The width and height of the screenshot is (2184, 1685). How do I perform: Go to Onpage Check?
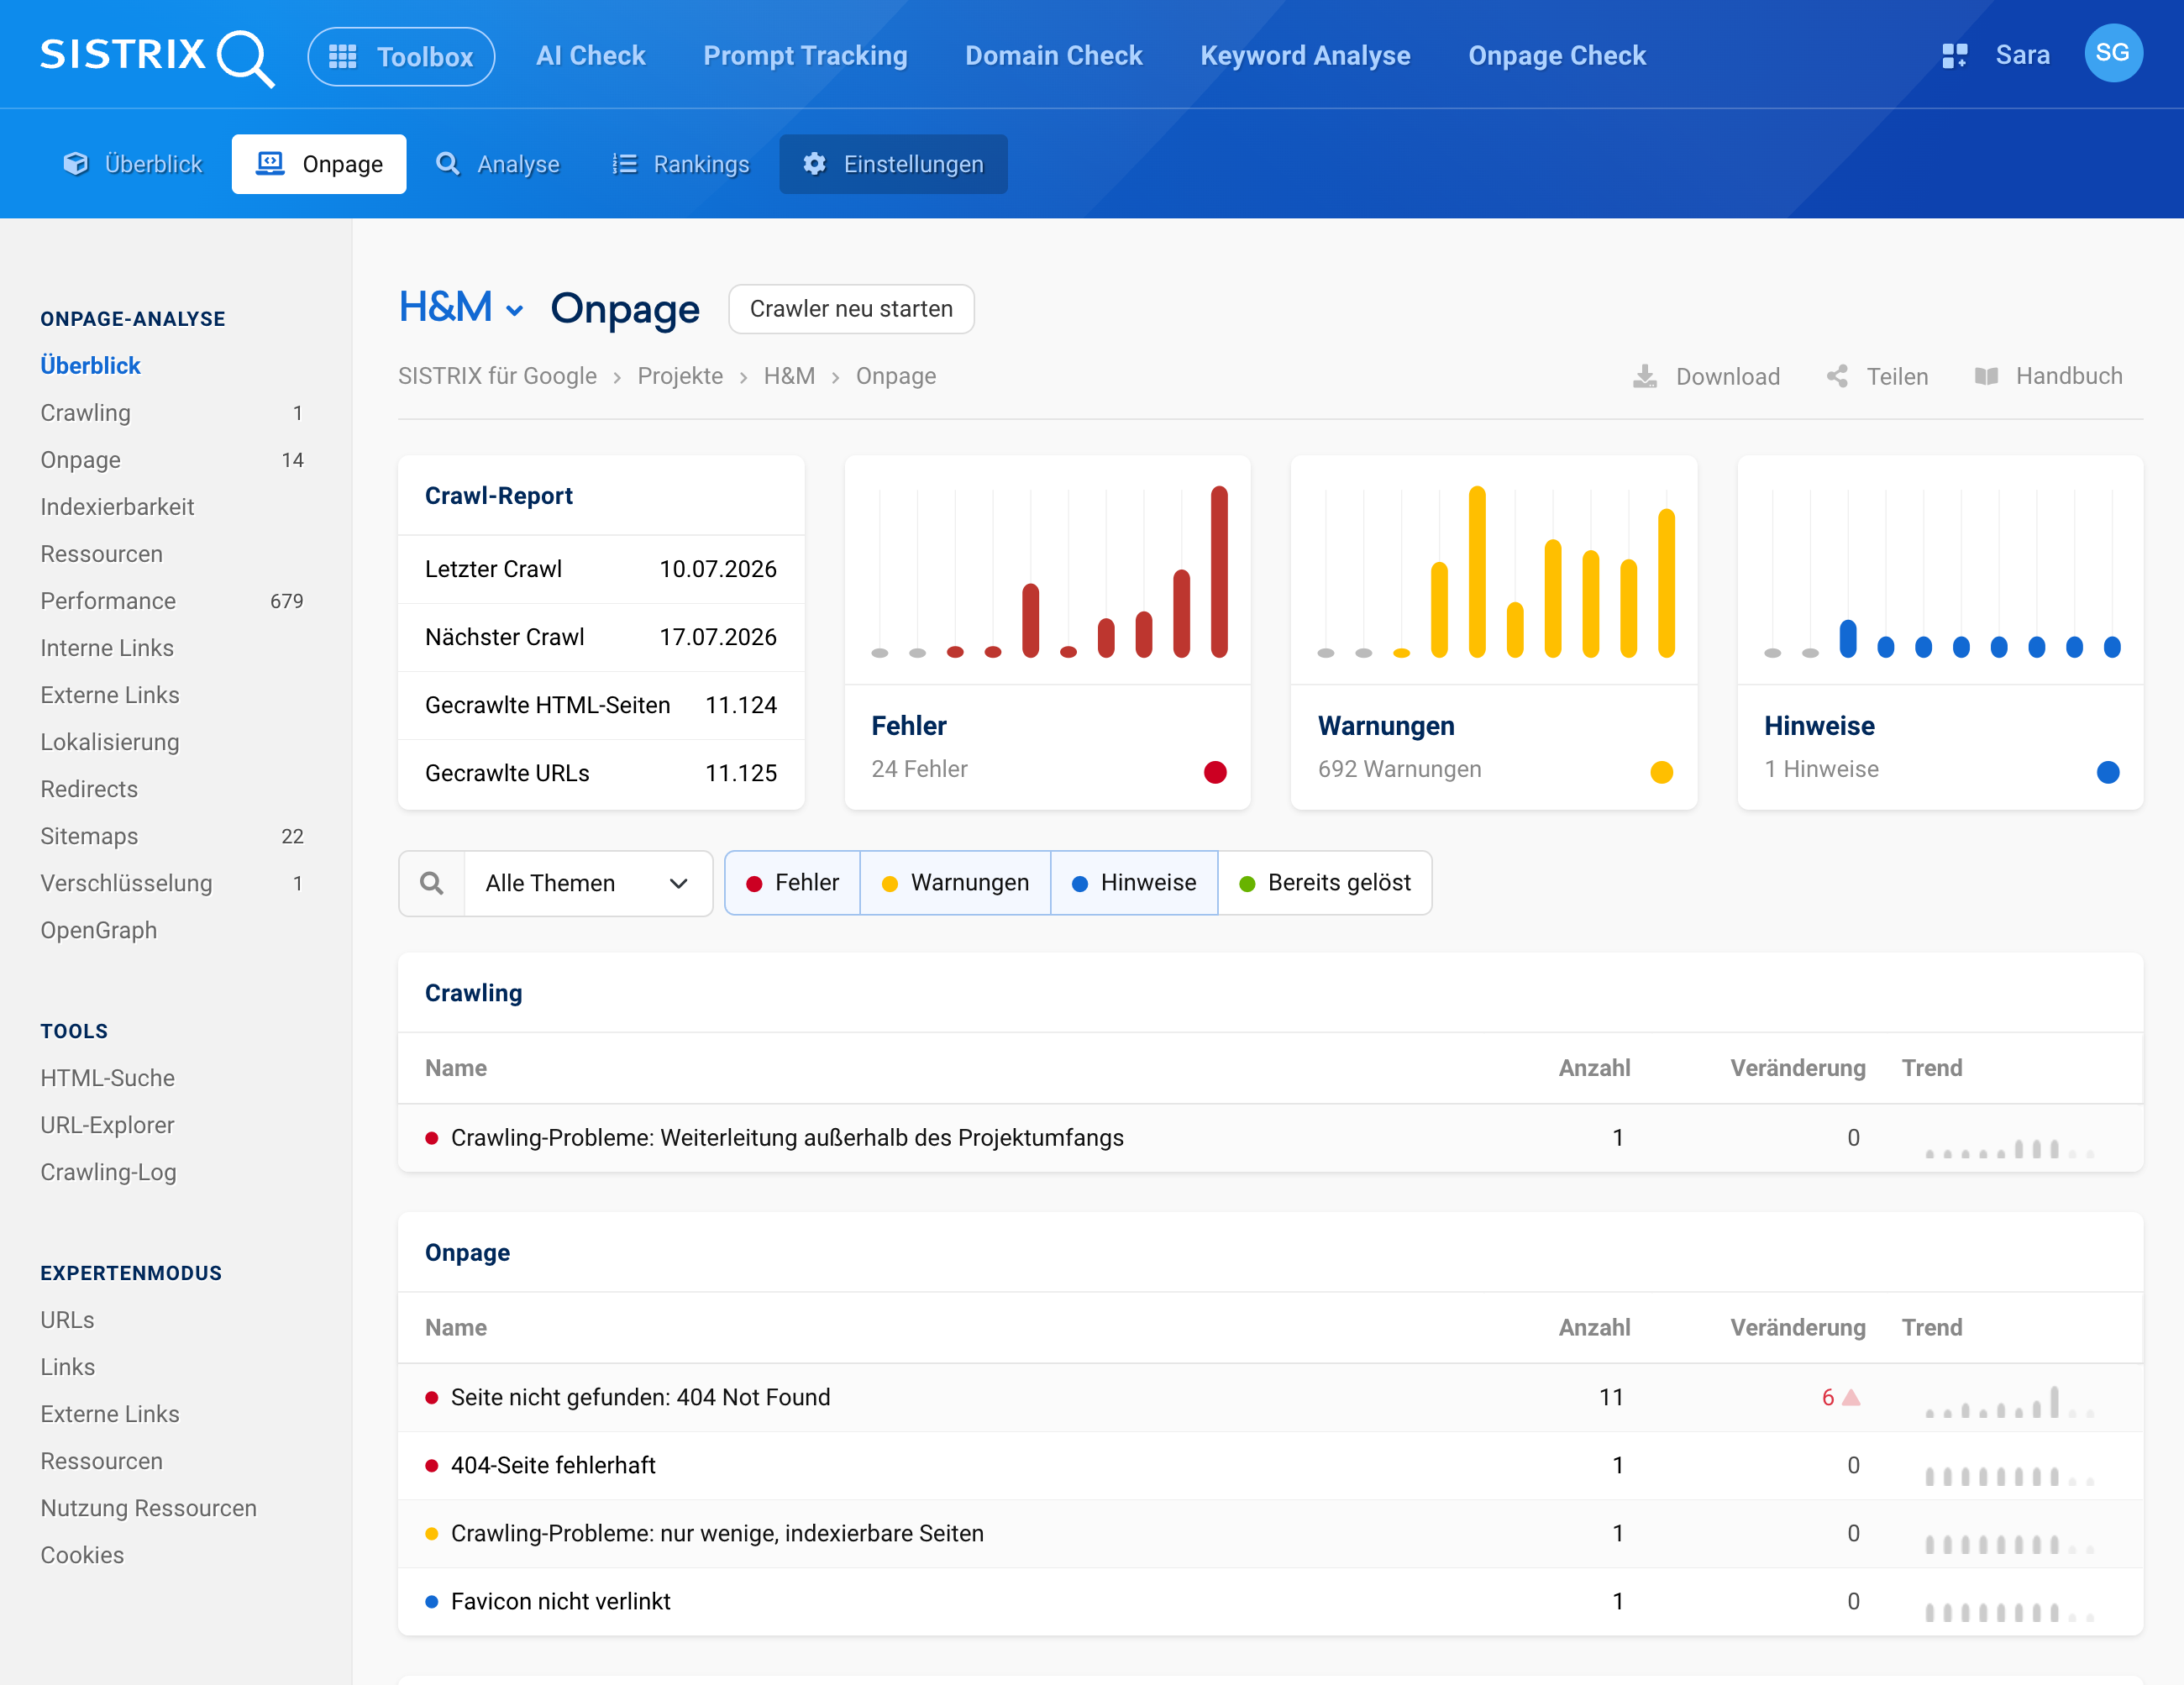pos(1557,56)
